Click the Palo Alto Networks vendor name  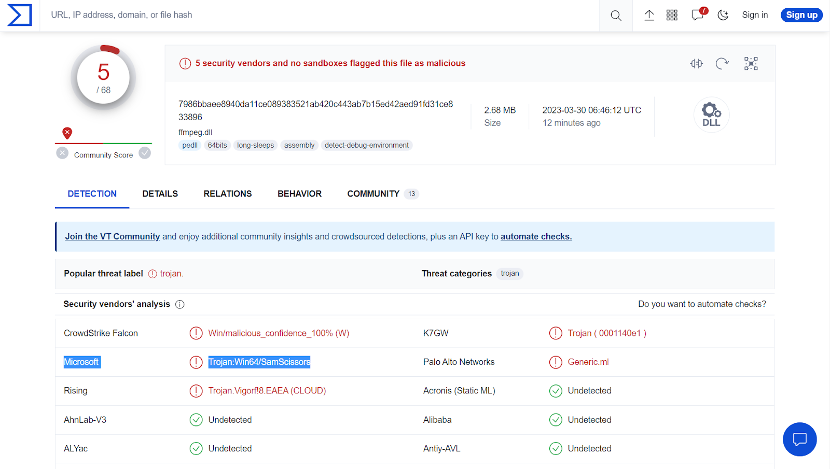(459, 362)
